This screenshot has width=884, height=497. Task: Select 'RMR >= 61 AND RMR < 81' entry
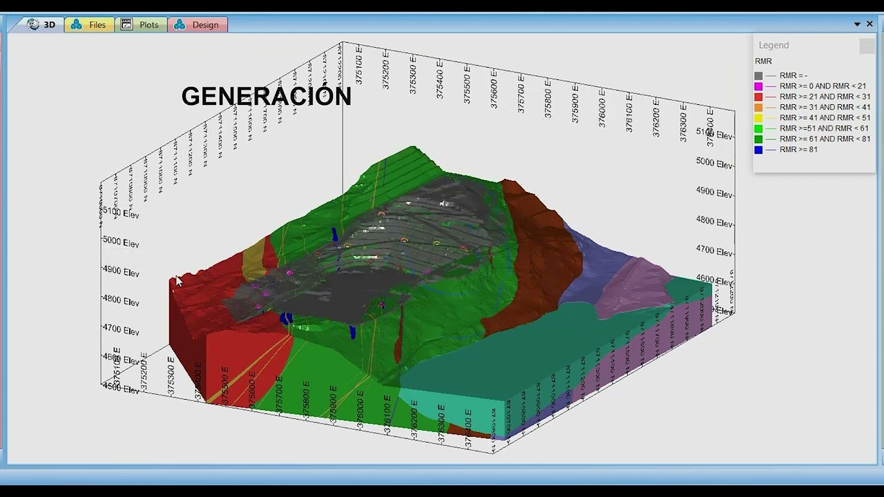click(x=825, y=139)
